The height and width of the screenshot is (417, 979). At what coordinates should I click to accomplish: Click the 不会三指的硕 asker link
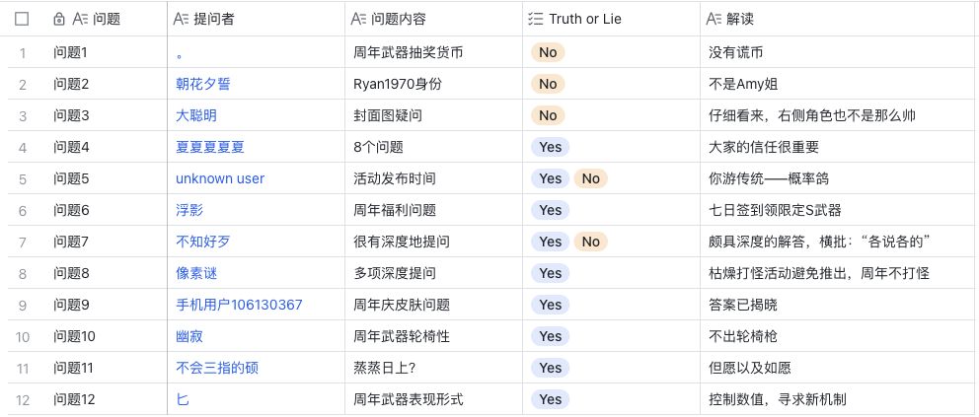click(x=217, y=368)
